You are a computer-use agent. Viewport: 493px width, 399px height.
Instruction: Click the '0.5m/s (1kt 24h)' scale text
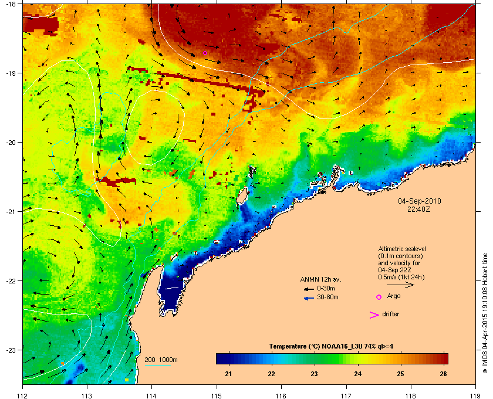pos(401,278)
